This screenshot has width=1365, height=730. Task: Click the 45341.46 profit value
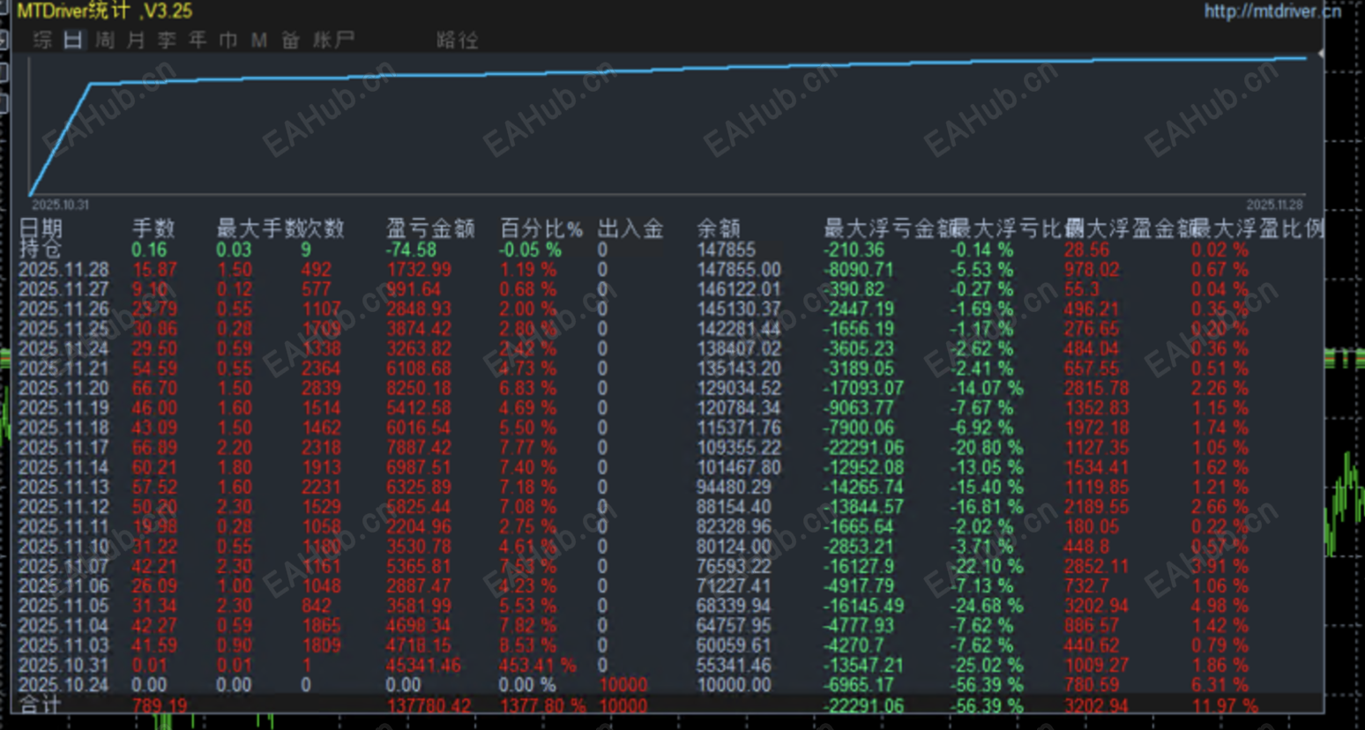pos(424,665)
